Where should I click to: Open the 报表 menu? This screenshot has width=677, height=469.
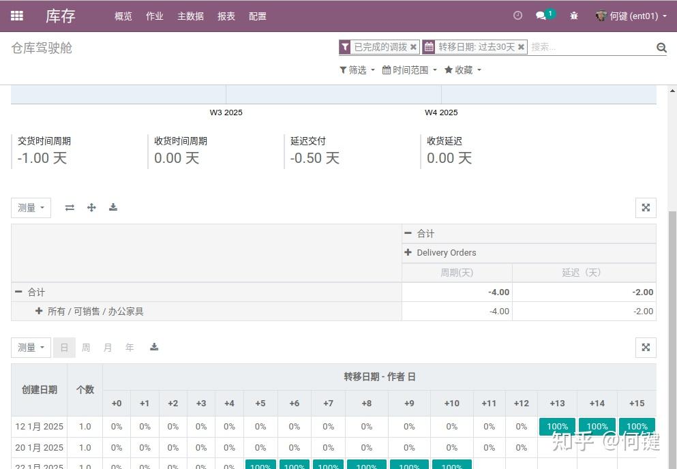click(x=226, y=16)
